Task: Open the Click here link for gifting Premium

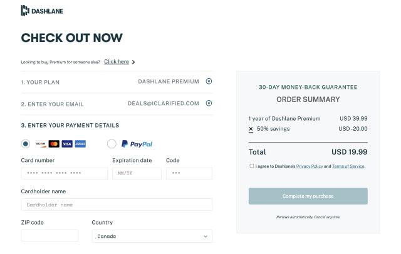Action: click(117, 62)
